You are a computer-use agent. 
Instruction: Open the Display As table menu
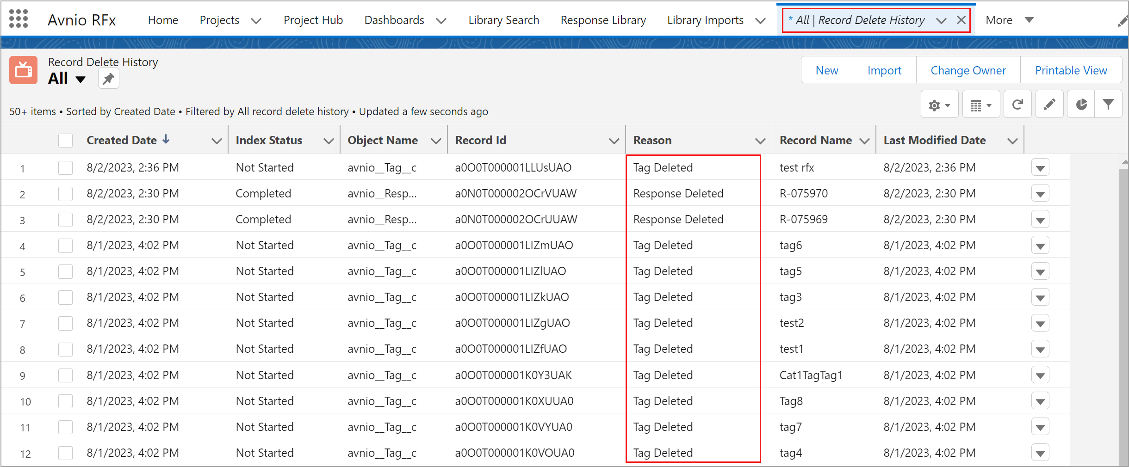(981, 105)
